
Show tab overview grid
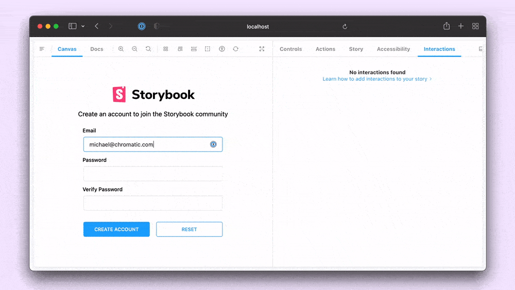[x=475, y=26]
